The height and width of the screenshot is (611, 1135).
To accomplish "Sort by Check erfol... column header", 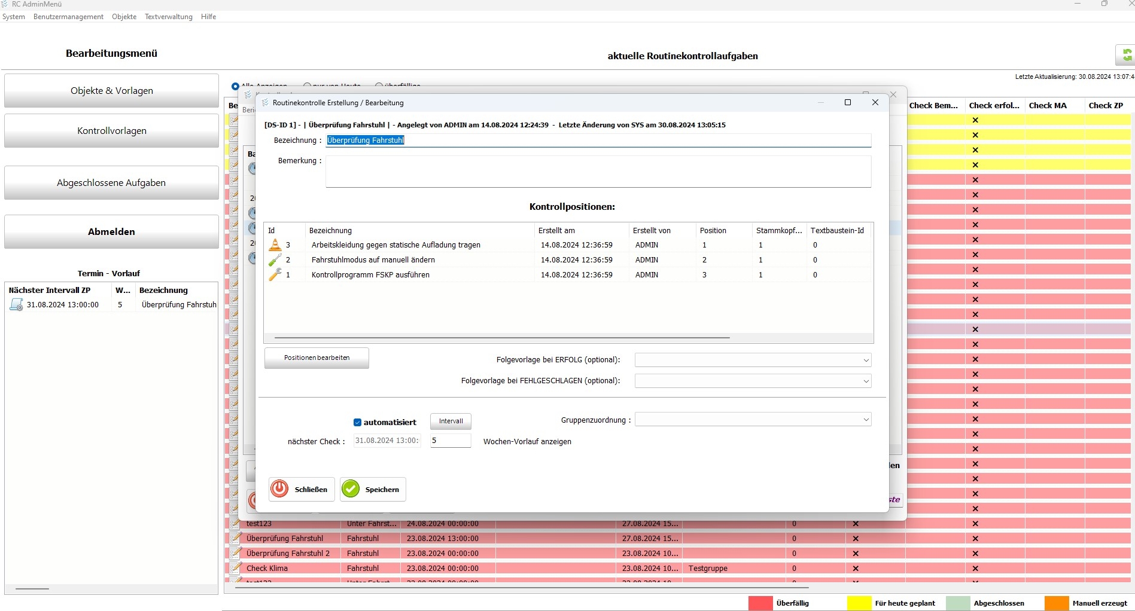I will 995,105.
